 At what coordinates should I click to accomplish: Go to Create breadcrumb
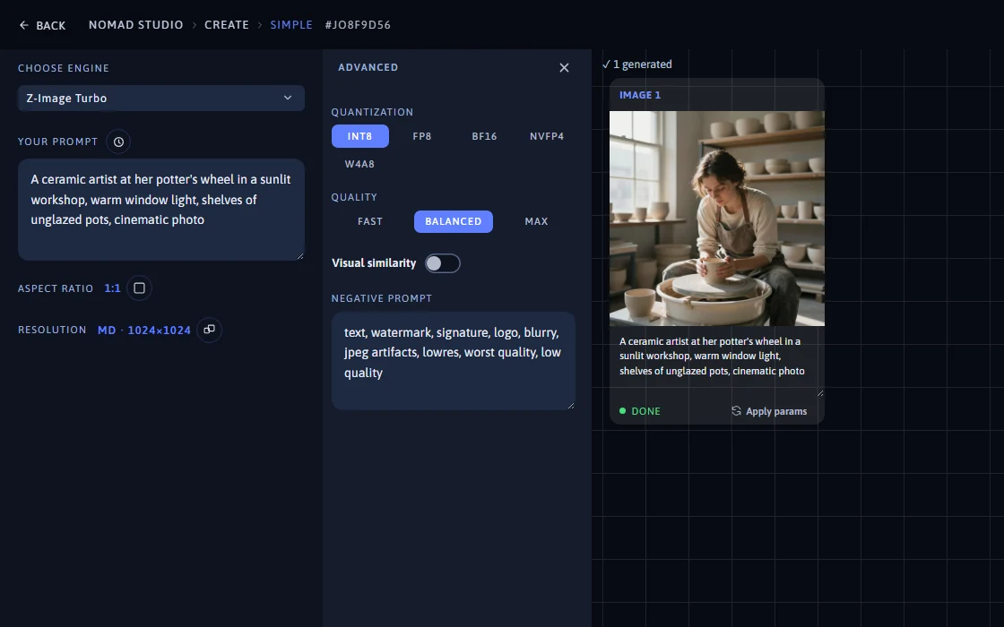(227, 25)
